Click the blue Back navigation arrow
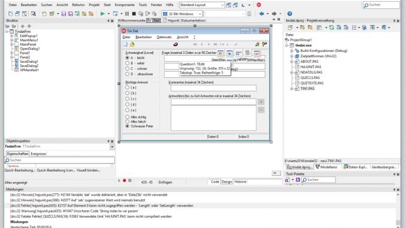Viewport: 406px width, 228px height. pyautogui.click(x=262, y=14)
